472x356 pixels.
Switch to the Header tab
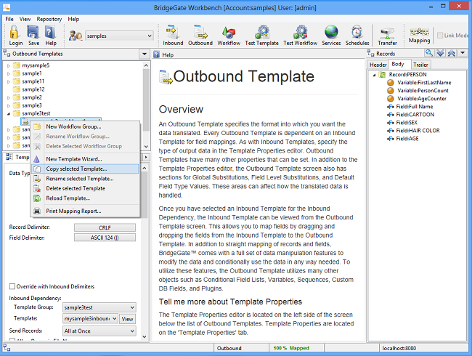click(378, 65)
